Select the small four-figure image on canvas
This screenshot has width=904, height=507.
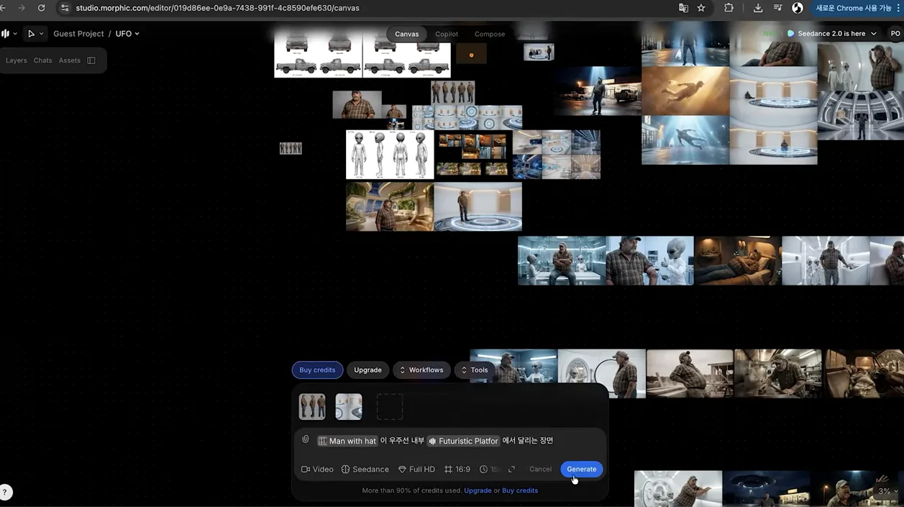(x=291, y=148)
